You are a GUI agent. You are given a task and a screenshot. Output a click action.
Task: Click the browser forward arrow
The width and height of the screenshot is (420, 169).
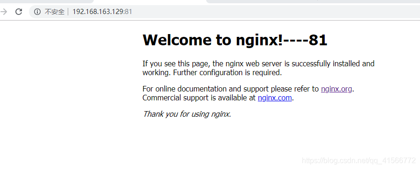pyautogui.click(x=3, y=12)
